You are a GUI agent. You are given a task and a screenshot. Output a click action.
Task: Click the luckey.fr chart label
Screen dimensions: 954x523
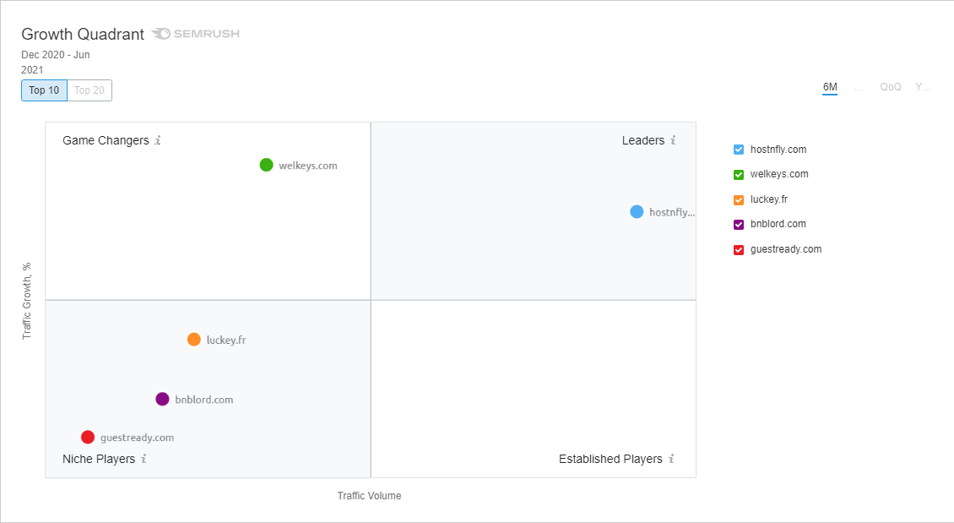click(226, 340)
